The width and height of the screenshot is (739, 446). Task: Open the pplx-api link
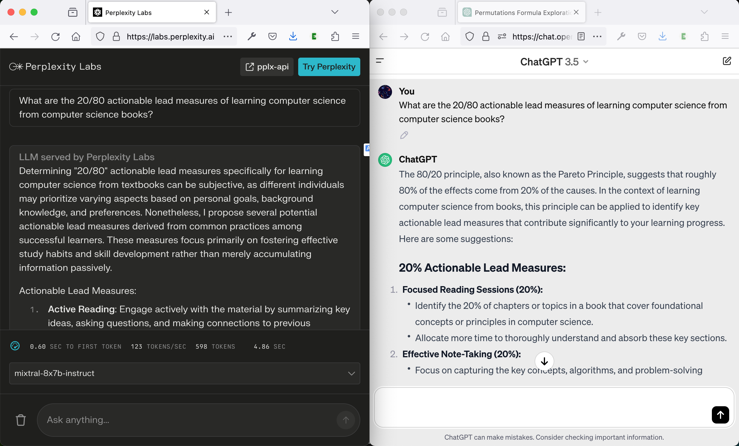pyautogui.click(x=267, y=67)
